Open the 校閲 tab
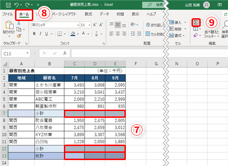The image size is (228, 166). [x=120, y=14]
